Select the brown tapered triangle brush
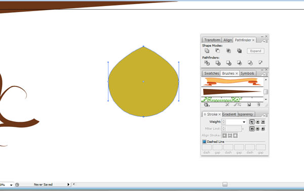 click(x=232, y=91)
